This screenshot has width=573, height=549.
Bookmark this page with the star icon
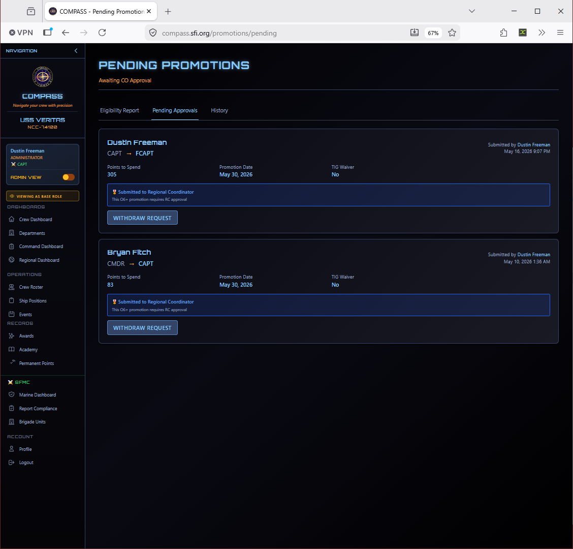coord(452,33)
